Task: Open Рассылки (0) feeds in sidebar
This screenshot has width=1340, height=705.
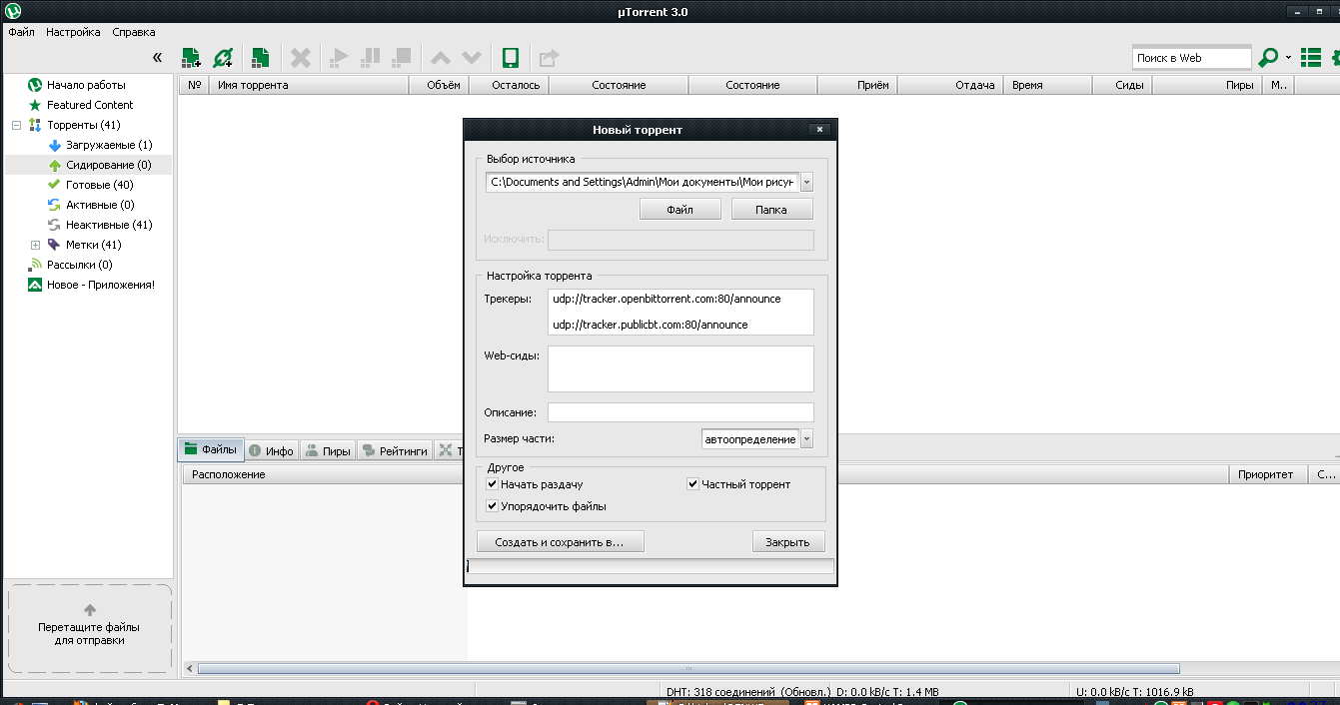Action: 80,265
